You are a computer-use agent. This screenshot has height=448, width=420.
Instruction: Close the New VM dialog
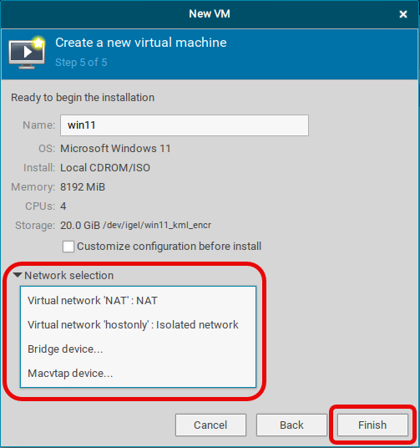[402, 14]
